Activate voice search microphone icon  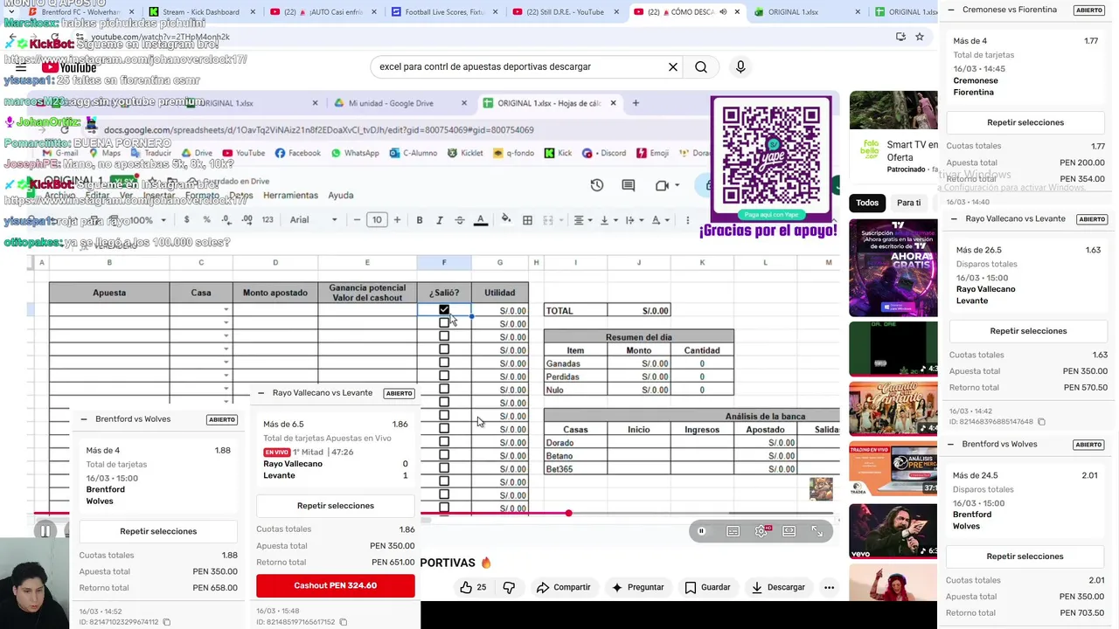click(x=740, y=67)
